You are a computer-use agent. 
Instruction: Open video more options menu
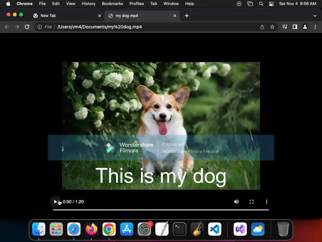pyautogui.click(x=267, y=202)
